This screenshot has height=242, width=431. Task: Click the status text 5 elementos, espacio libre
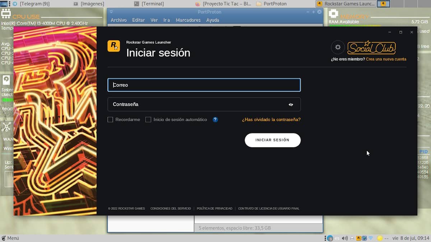tap(235, 228)
